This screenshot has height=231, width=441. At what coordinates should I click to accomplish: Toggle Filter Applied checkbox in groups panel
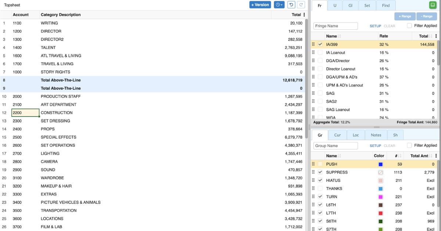coord(409,145)
